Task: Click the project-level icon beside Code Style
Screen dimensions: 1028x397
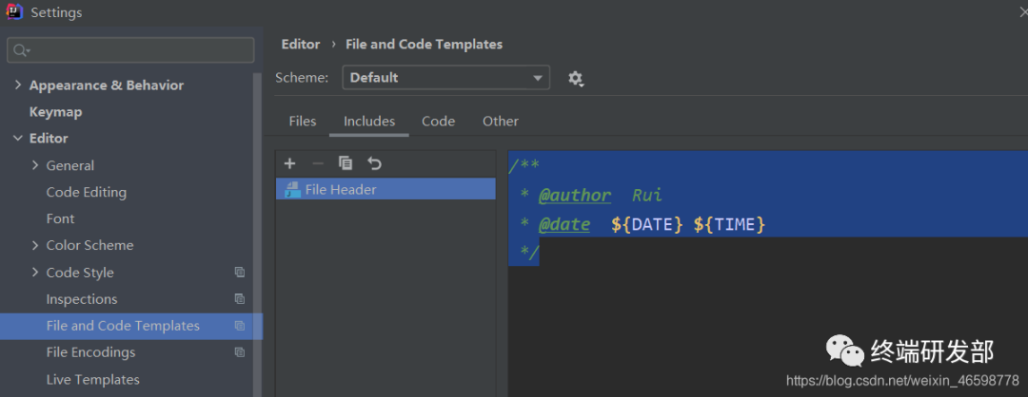Action: (240, 272)
